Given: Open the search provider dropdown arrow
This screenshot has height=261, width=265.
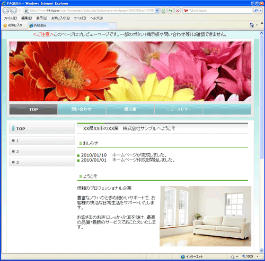Looking at the screenshot, I should (x=261, y=11).
